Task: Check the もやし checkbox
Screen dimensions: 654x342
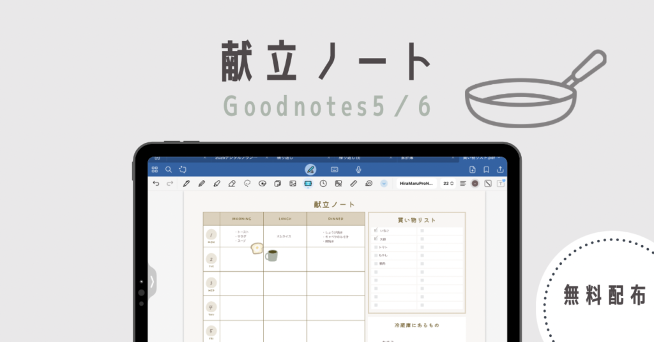Action: [376, 255]
